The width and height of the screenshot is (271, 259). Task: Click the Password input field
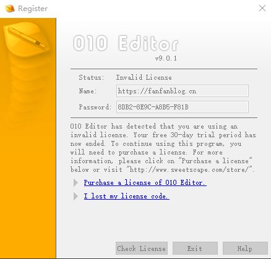(x=183, y=107)
